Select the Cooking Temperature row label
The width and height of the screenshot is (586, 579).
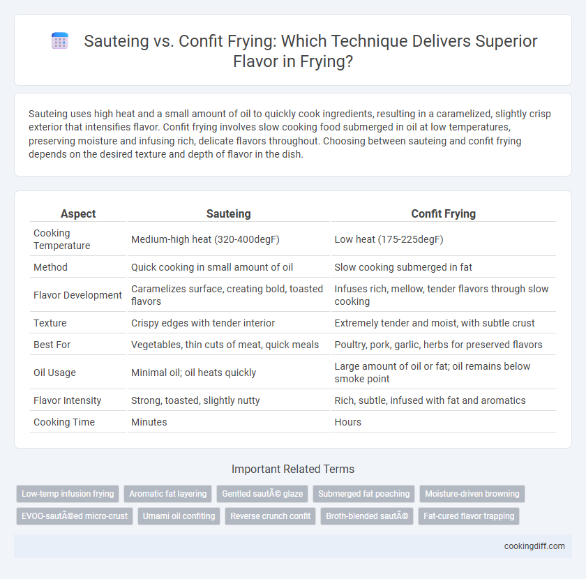click(x=62, y=239)
